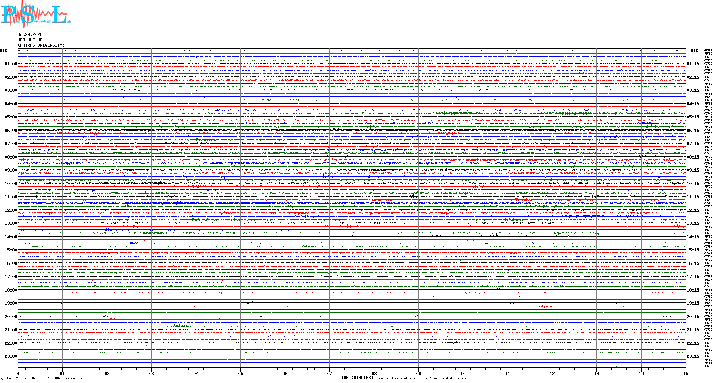Click the 16:15 time label on right
Image resolution: width=714 pixels, height=383 pixels.
coord(693,263)
